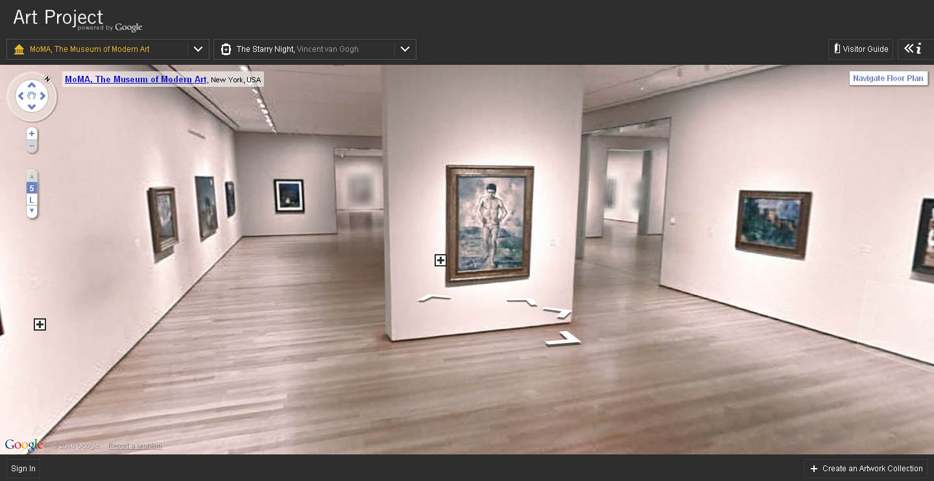The height and width of the screenshot is (481, 934).
Task: Open the museum list dropdown arrow
Action: [198, 49]
